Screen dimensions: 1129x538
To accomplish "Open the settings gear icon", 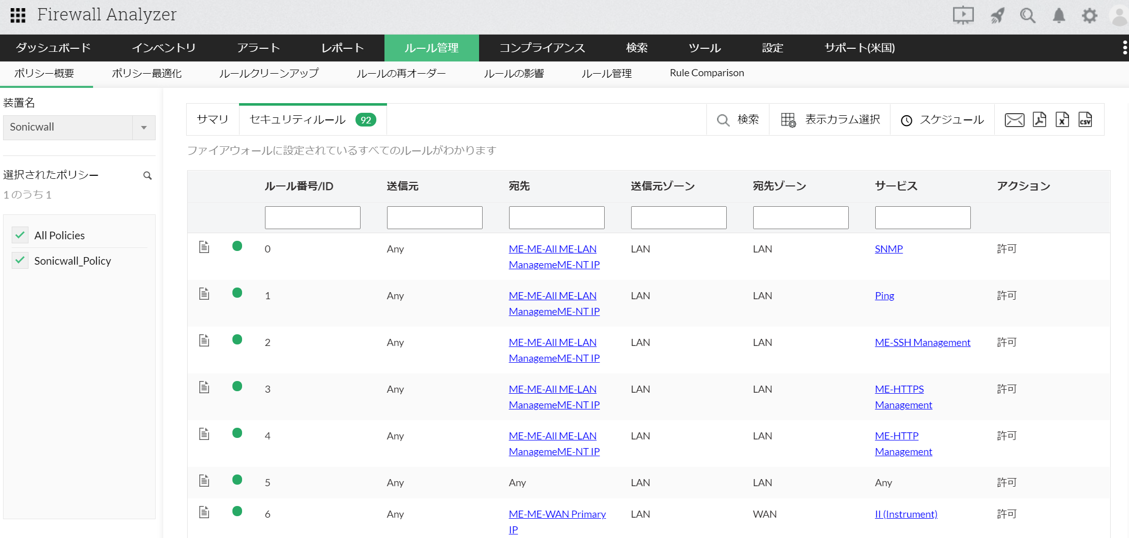I will point(1089,16).
